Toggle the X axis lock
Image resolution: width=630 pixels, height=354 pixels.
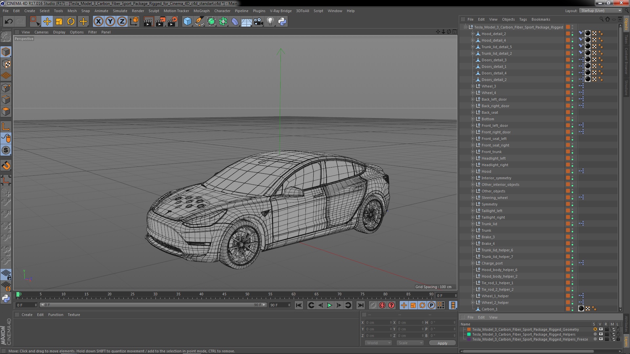[x=98, y=22]
